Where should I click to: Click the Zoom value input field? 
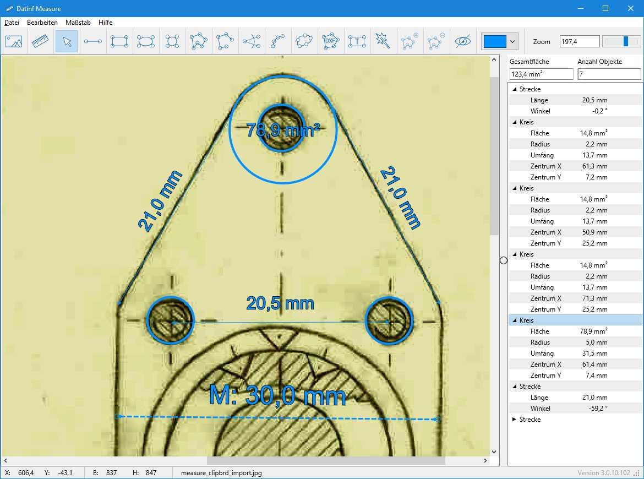point(579,41)
